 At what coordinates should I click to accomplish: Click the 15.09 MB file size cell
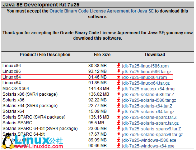pos(97,111)
